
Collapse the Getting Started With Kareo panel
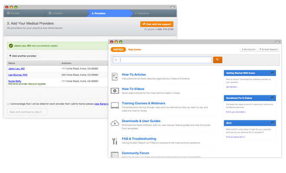click(272, 73)
